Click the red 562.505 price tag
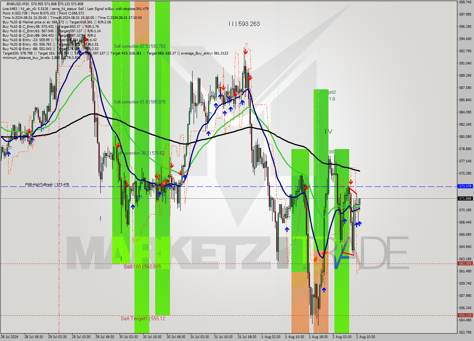This screenshot has width=474, height=341. [x=465, y=264]
